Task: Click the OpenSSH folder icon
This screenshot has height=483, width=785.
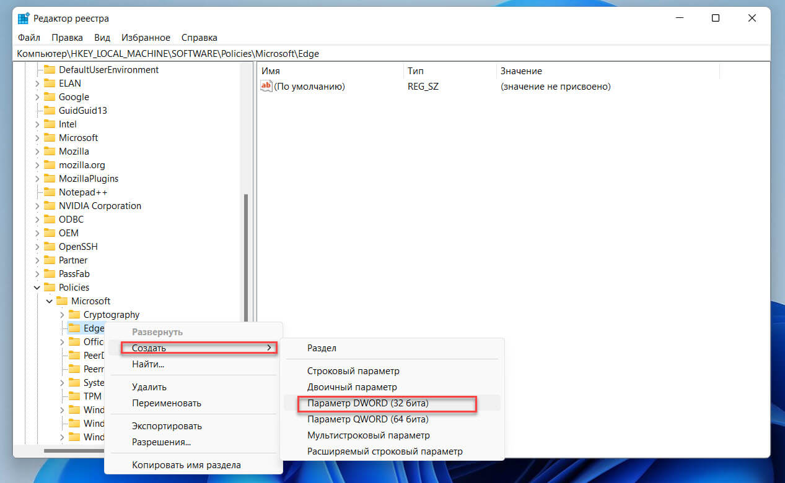Action: pos(50,247)
